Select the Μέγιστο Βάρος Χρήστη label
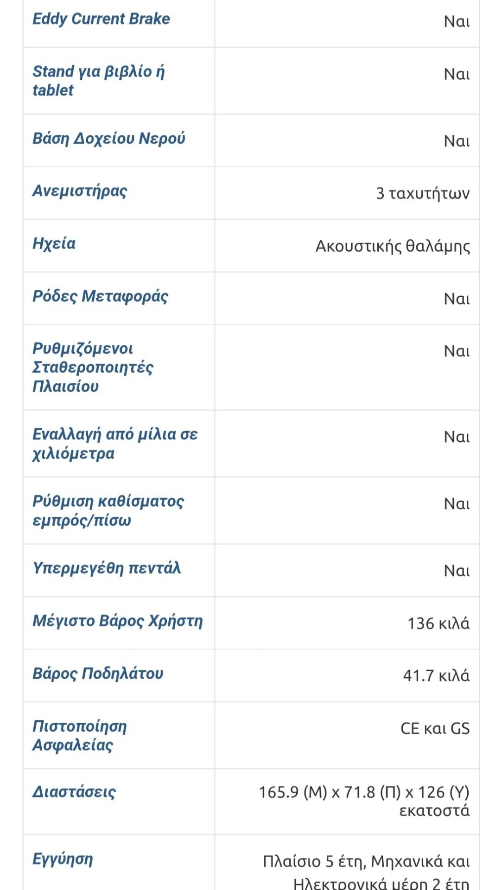Screen dimensions: 495x890 117,621
